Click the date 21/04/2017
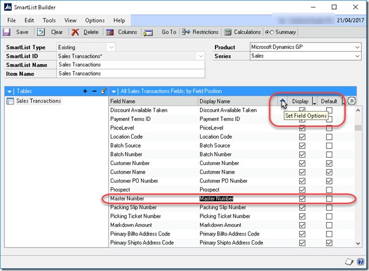 (350, 20)
